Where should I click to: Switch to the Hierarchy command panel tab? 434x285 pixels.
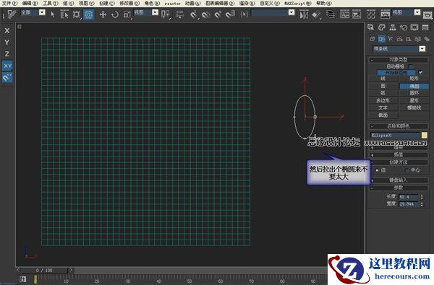393,27
